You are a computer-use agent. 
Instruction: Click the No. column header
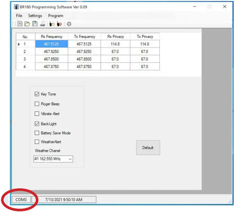[x=26, y=37]
